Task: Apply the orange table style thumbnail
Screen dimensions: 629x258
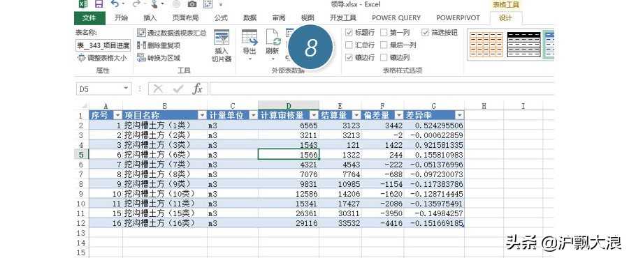Action: click(486, 45)
